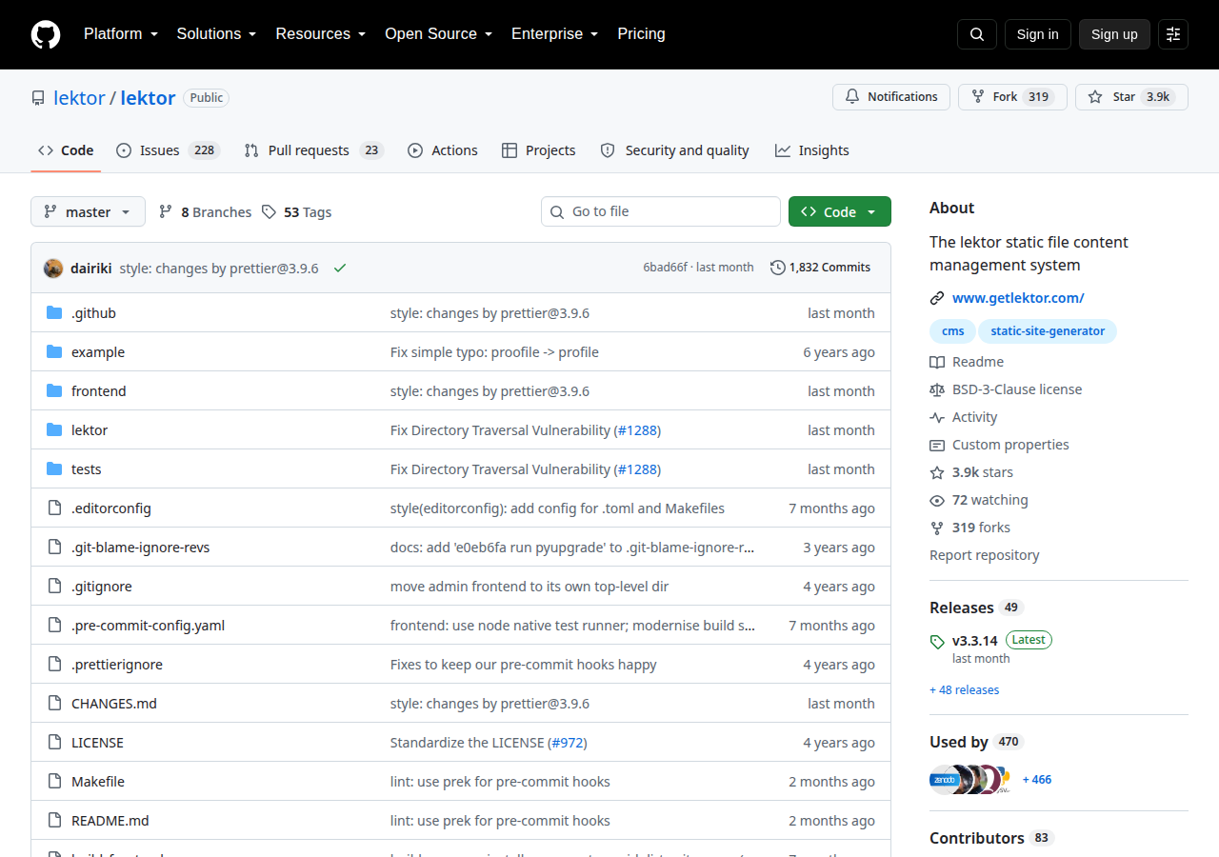The height and width of the screenshot is (857, 1219).
Task: Focus the Go to file field
Action: click(x=661, y=211)
